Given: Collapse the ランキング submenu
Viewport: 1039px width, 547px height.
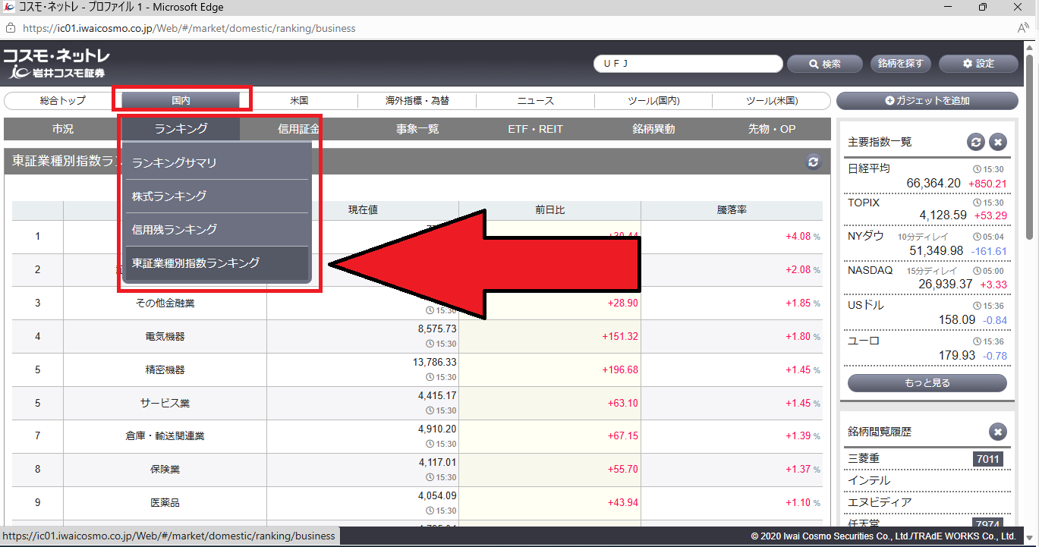Looking at the screenshot, I should click(x=181, y=129).
